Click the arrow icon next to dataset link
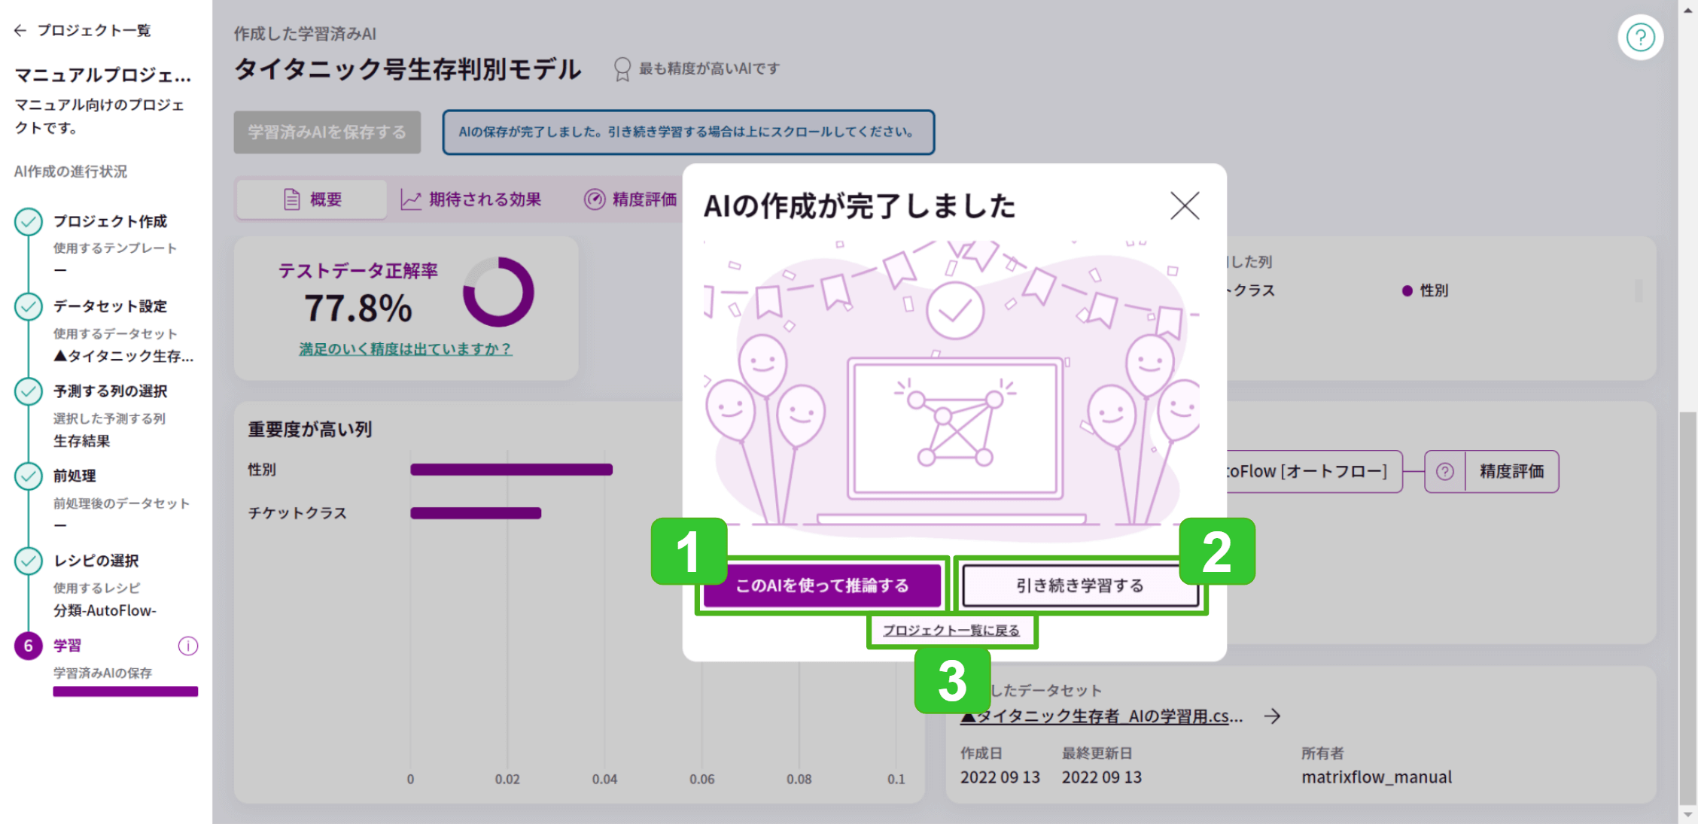This screenshot has width=1698, height=824. point(1272,716)
